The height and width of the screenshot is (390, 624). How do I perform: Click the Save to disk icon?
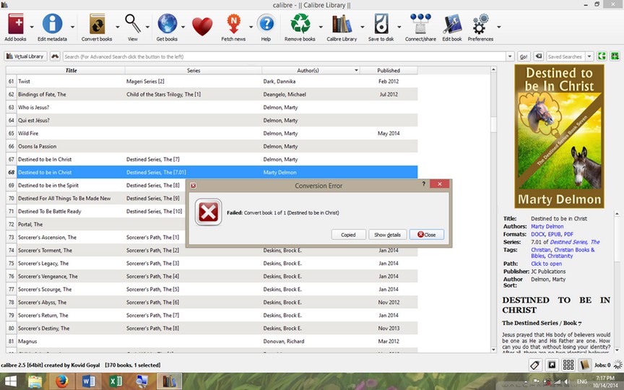(381, 25)
